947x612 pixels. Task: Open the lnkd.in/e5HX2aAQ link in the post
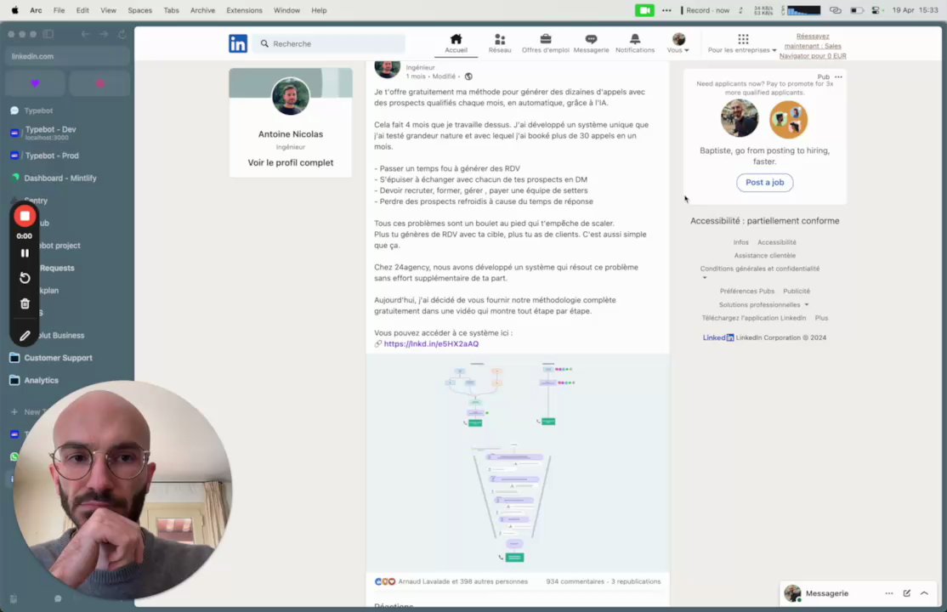(431, 343)
